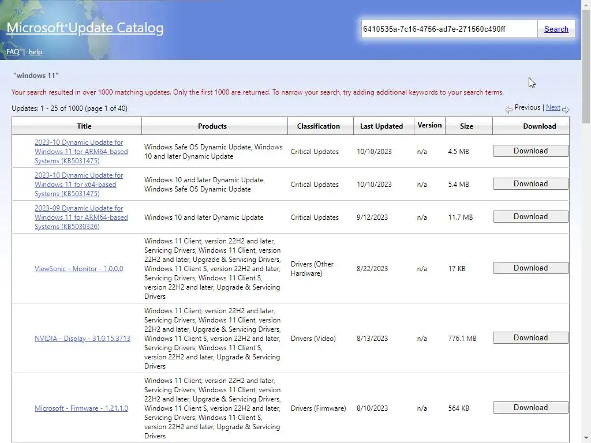Download the KB5030326 update
The image size is (591, 443).
tap(531, 217)
